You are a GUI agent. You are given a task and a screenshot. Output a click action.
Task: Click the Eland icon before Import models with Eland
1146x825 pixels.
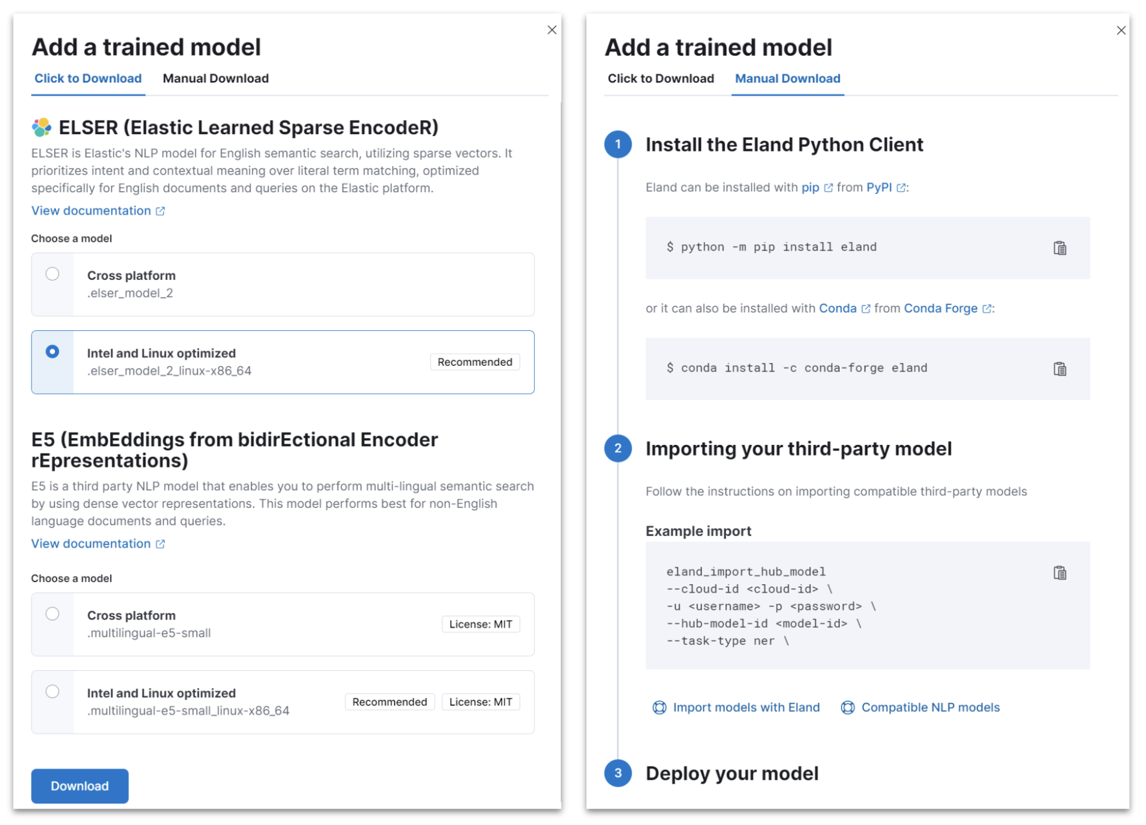coord(659,707)
